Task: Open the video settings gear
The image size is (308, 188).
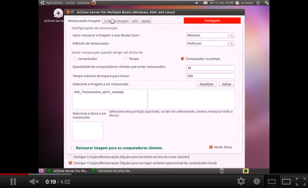Action: click(241, 182)
